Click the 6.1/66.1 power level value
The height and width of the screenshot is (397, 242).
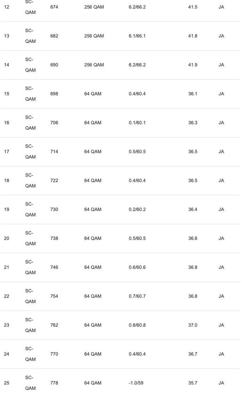[x=137, y=36]
